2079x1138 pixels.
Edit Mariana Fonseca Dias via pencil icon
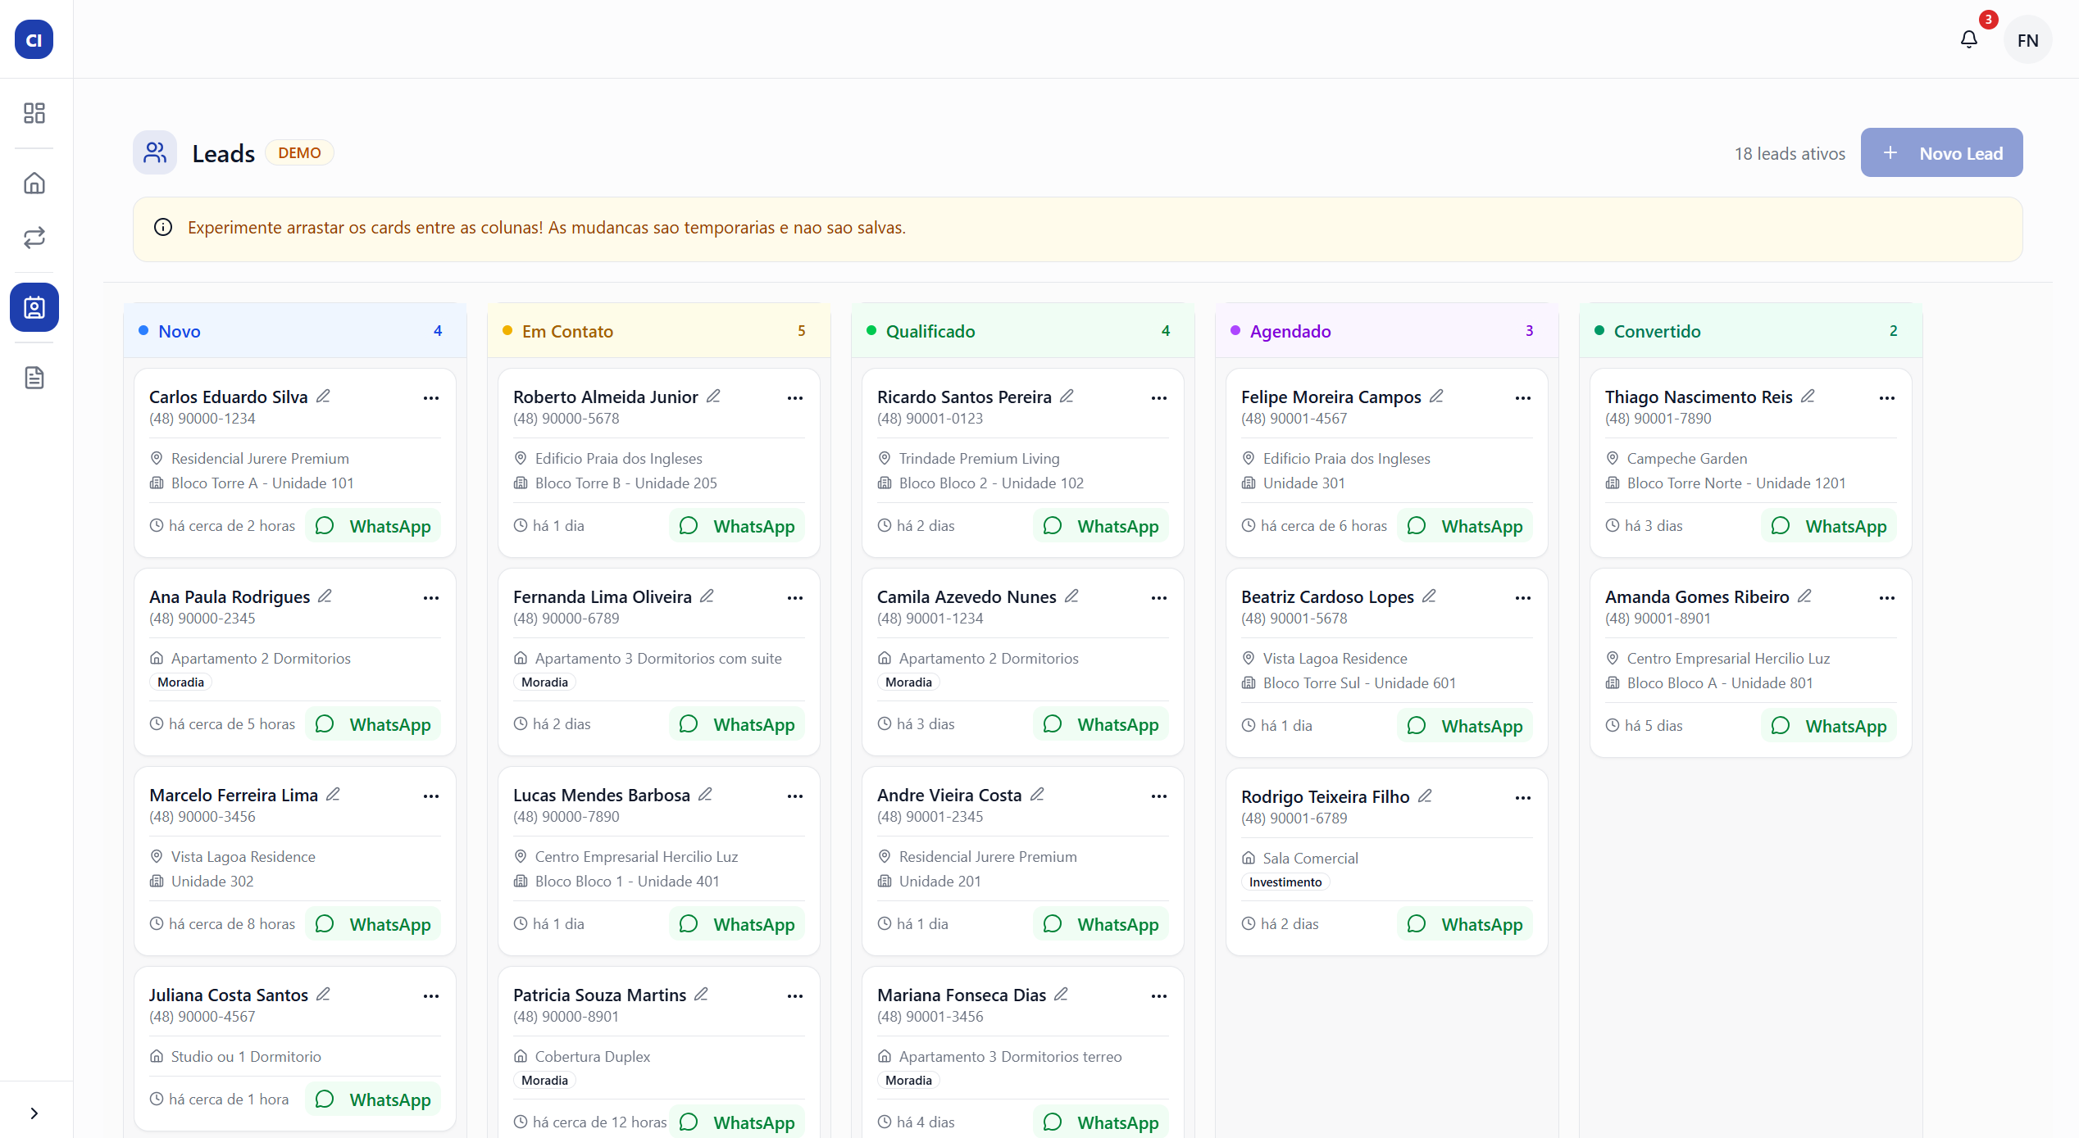point(1062,994)
